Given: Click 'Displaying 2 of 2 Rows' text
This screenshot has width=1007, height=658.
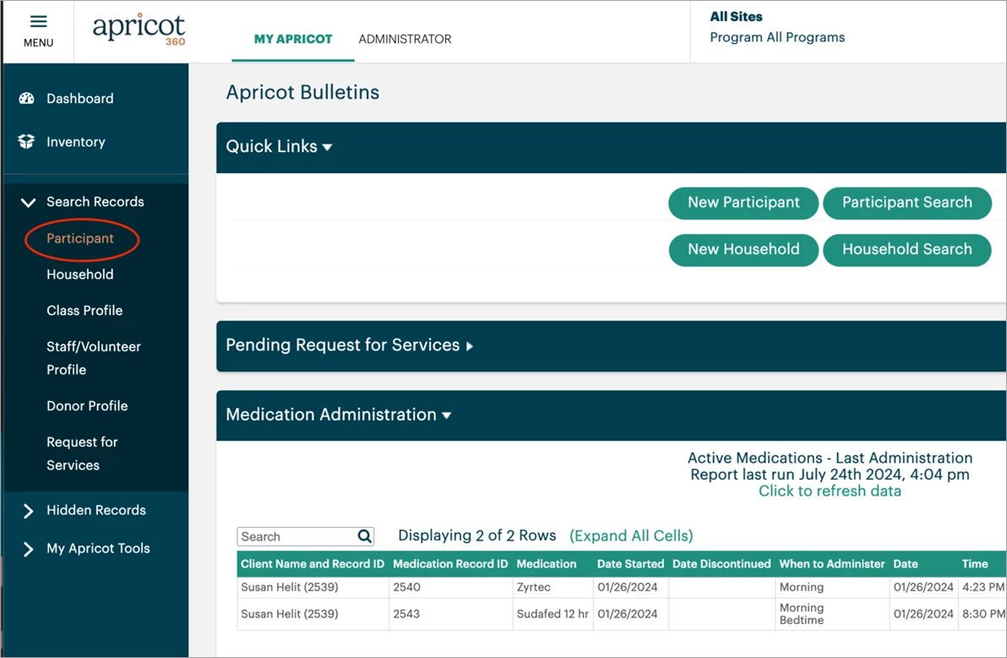Looking at the screenshot, I should pos(476,536).
